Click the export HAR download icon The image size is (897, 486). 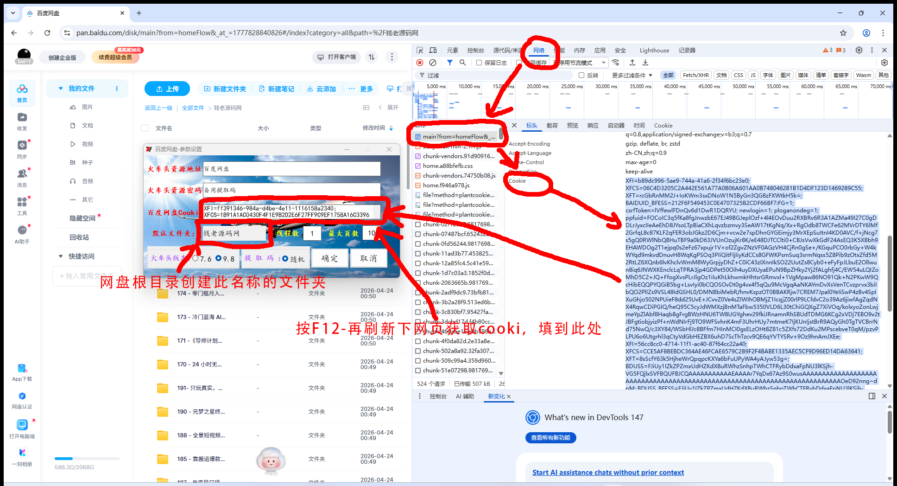coord(645,63)
